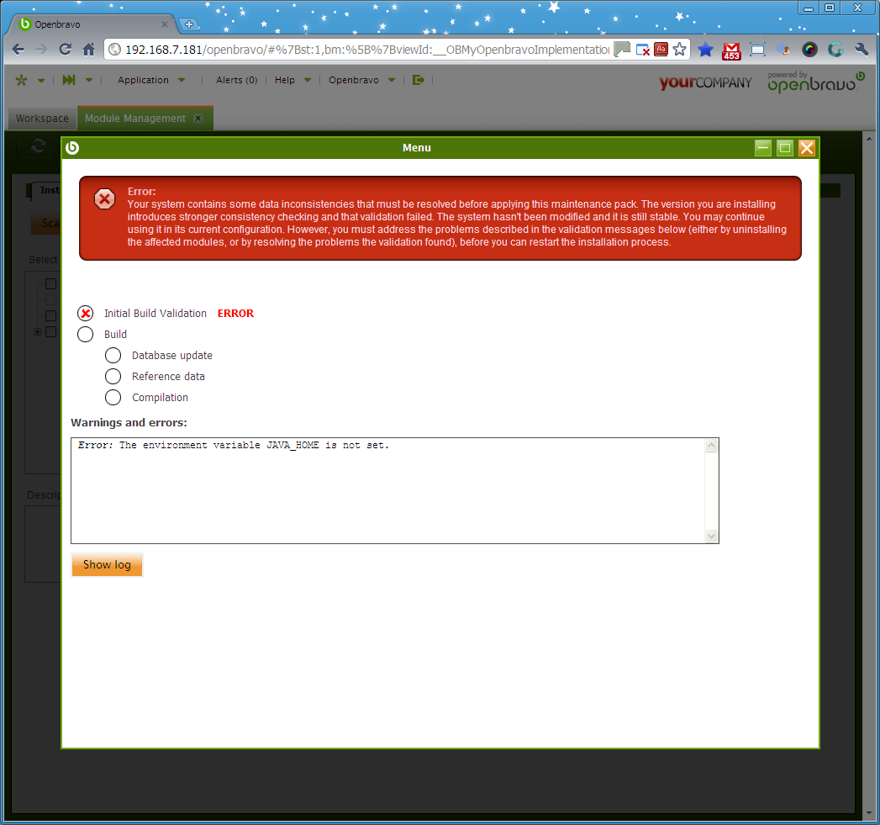Expand the asterisk create-new dropdown arrow
This screenshot has width=880, height=825.
pyautogui.click(x=41, y=81)
